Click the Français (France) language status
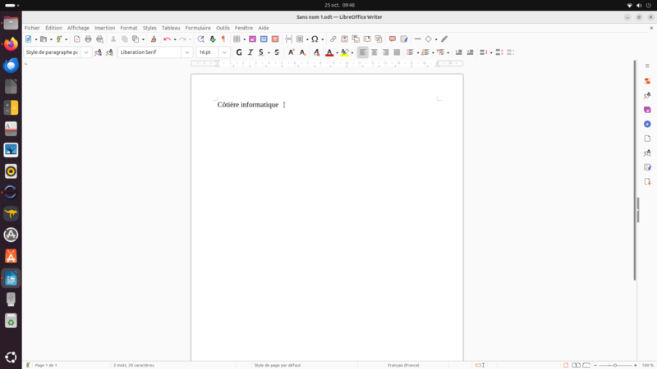 point(403,365)
